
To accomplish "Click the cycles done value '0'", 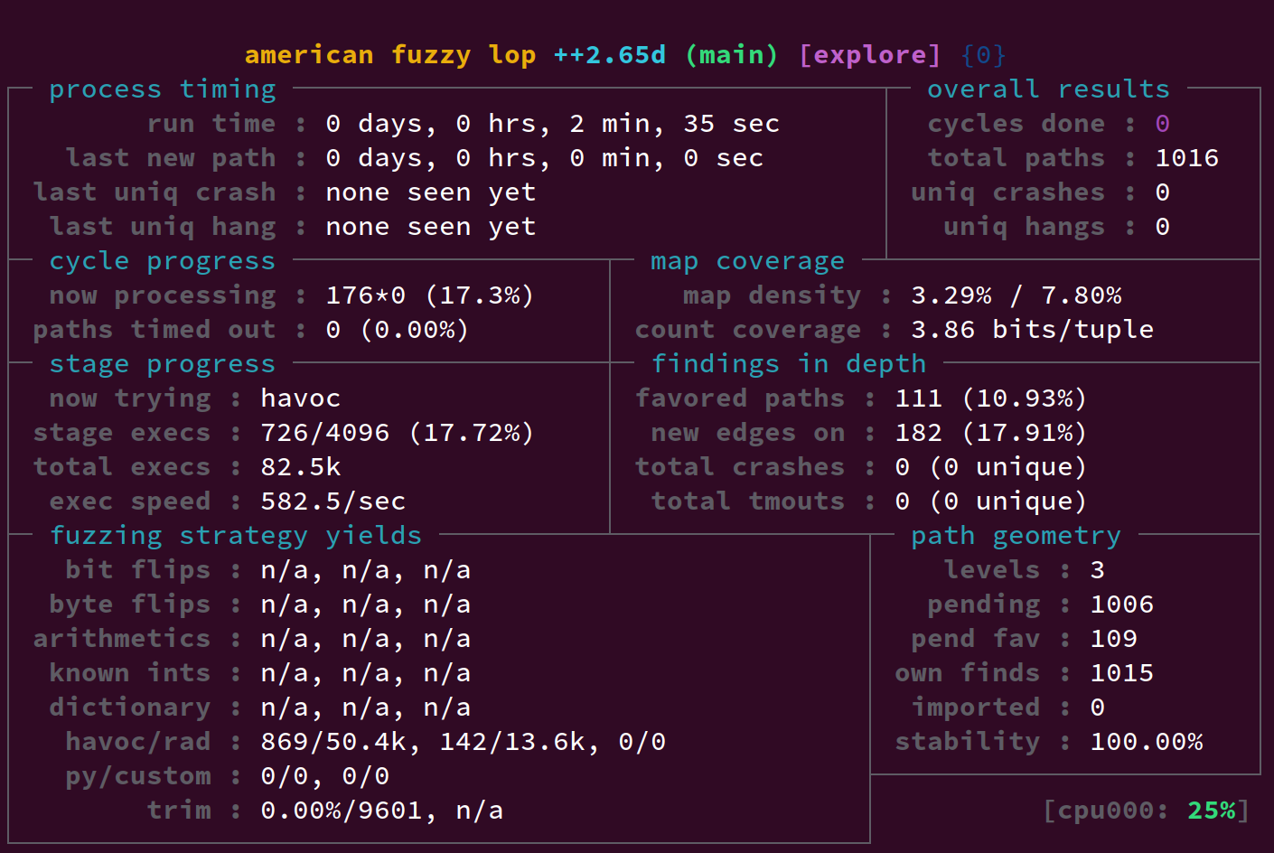I will (1162, 124).
